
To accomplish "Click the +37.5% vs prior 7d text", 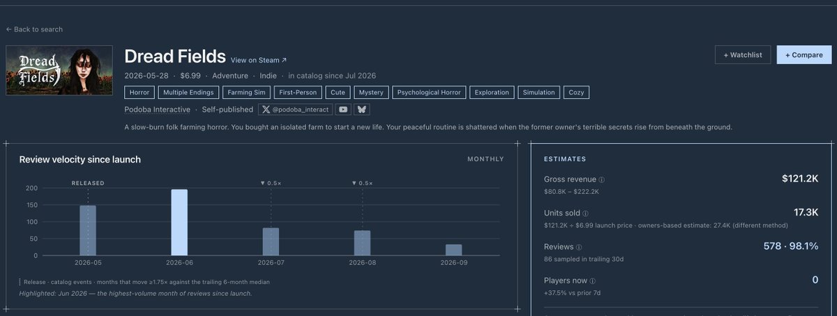I will pyautogui.click(x=572, y=292).
